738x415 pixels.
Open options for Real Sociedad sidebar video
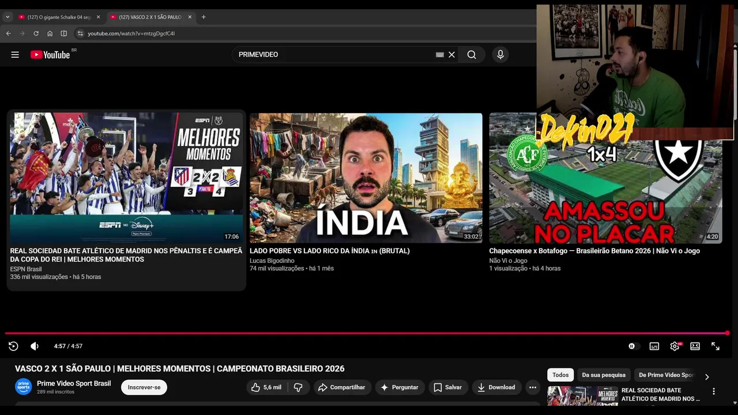click(x=714, y=391)
